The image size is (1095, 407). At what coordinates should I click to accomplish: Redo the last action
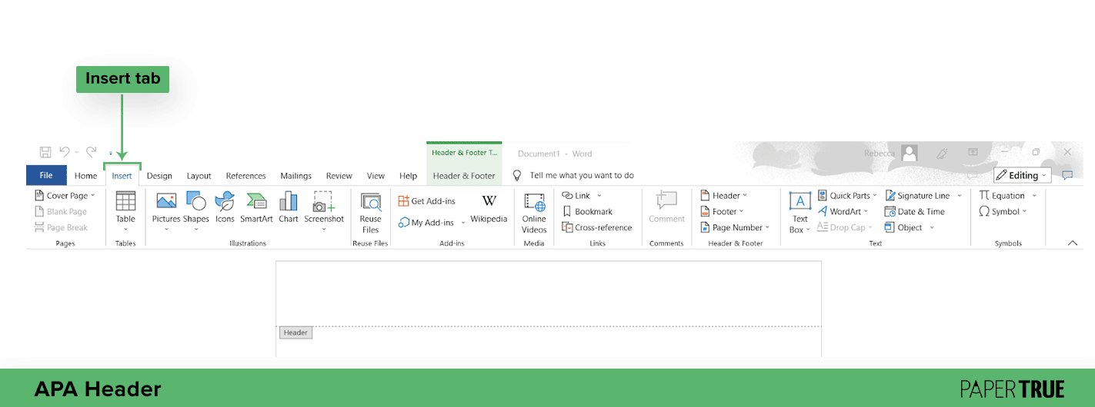tap(91, 152)
